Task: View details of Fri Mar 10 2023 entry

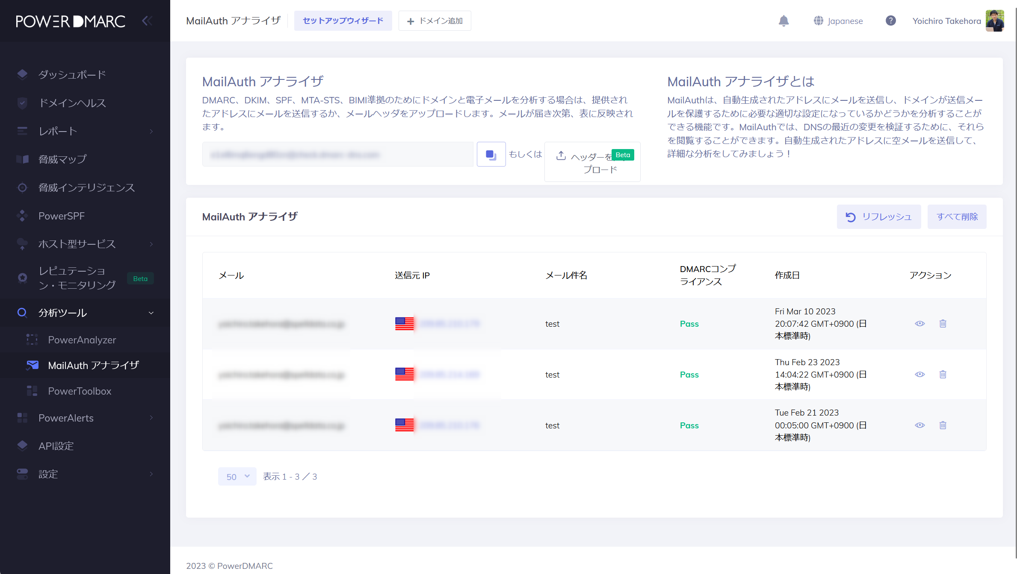Action: (919, 324)
